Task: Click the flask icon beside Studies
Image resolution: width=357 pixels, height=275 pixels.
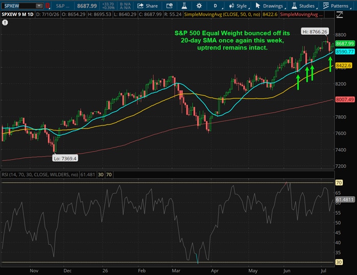Action: 294,6
